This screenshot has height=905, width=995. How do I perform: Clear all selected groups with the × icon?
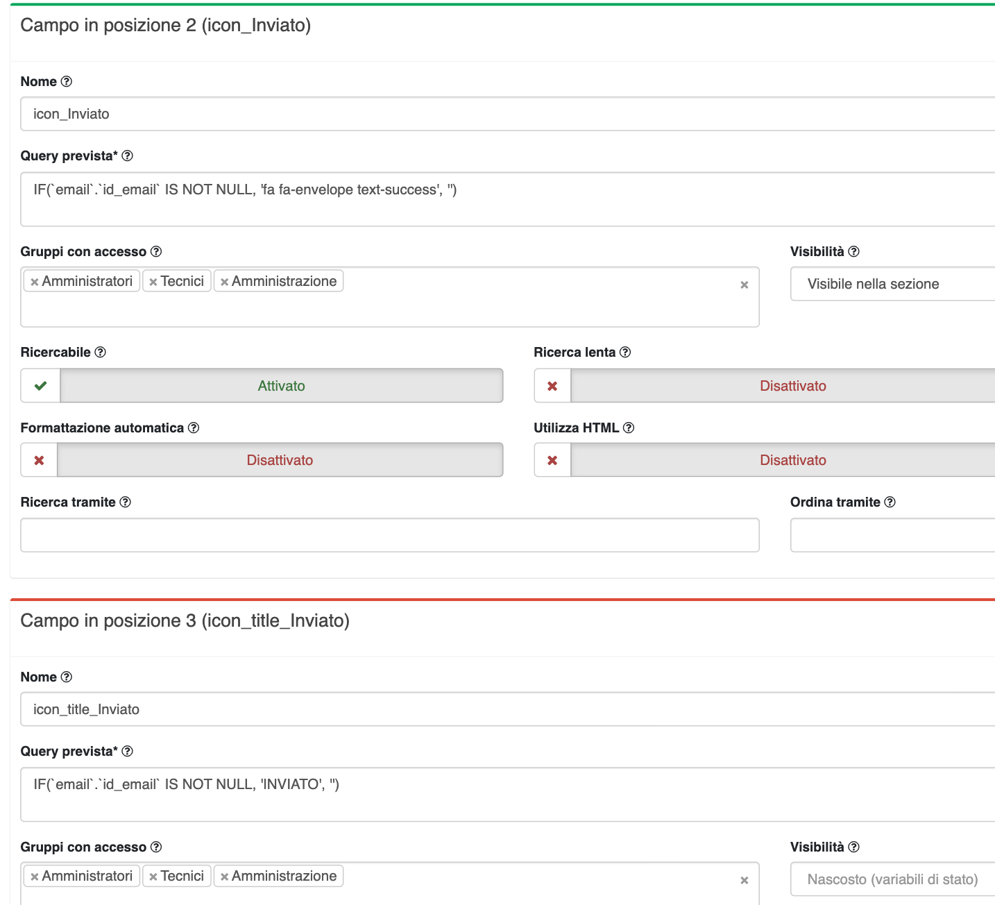pos(745,284)
